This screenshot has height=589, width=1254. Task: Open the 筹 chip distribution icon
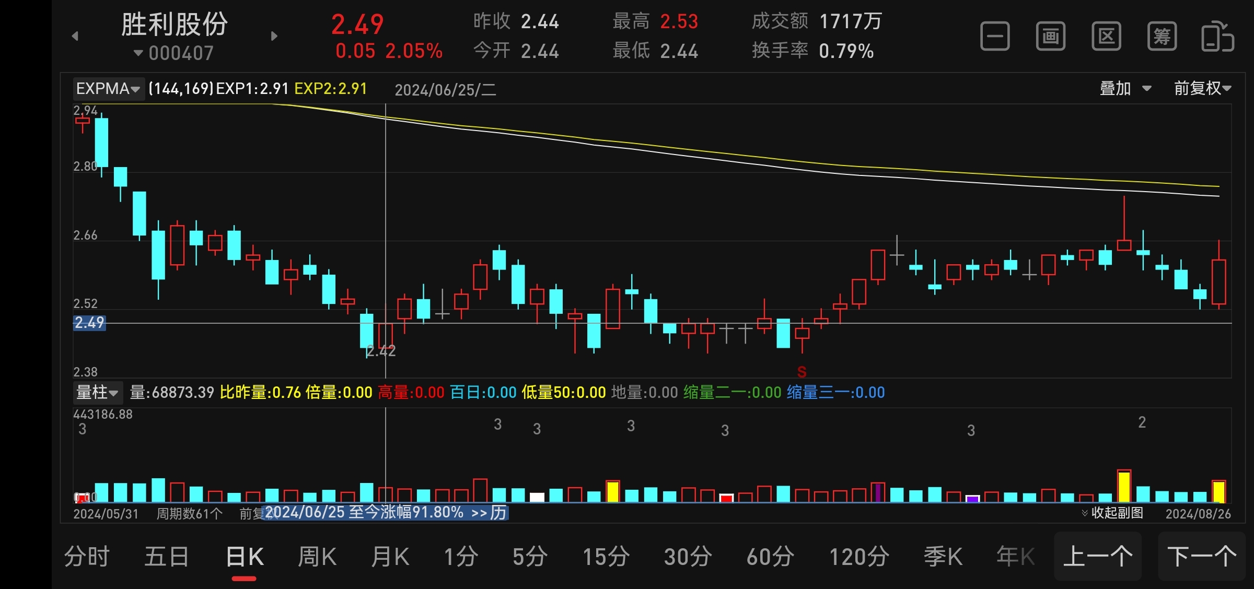(x=1162, y=37)
